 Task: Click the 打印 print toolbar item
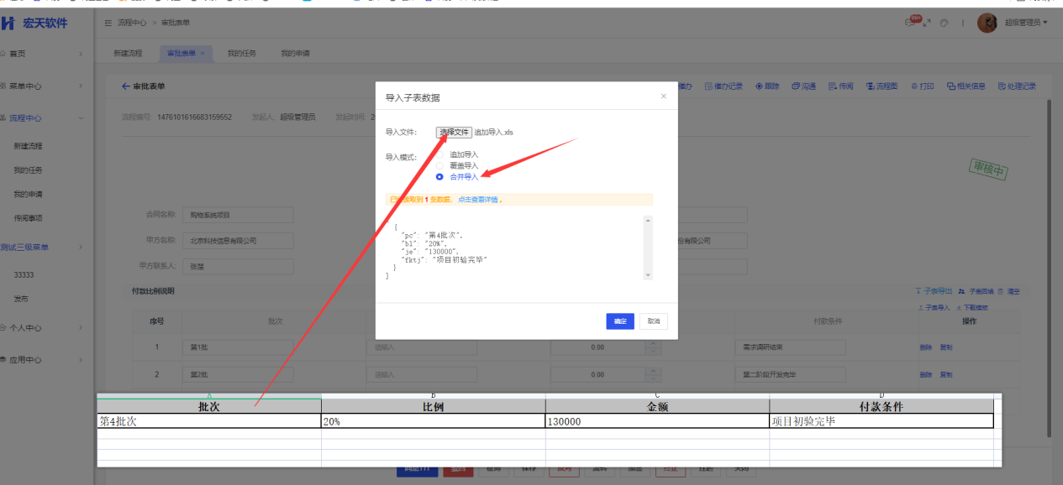point(921,86)
